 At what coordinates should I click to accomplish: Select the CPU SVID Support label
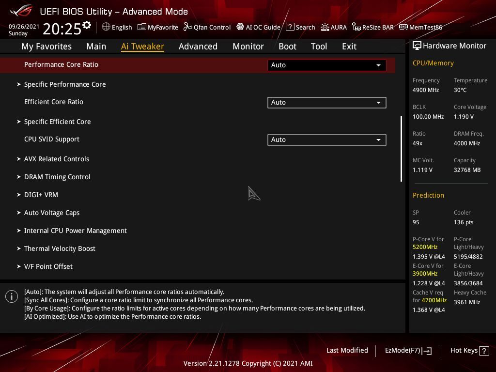tap(51, 139)
